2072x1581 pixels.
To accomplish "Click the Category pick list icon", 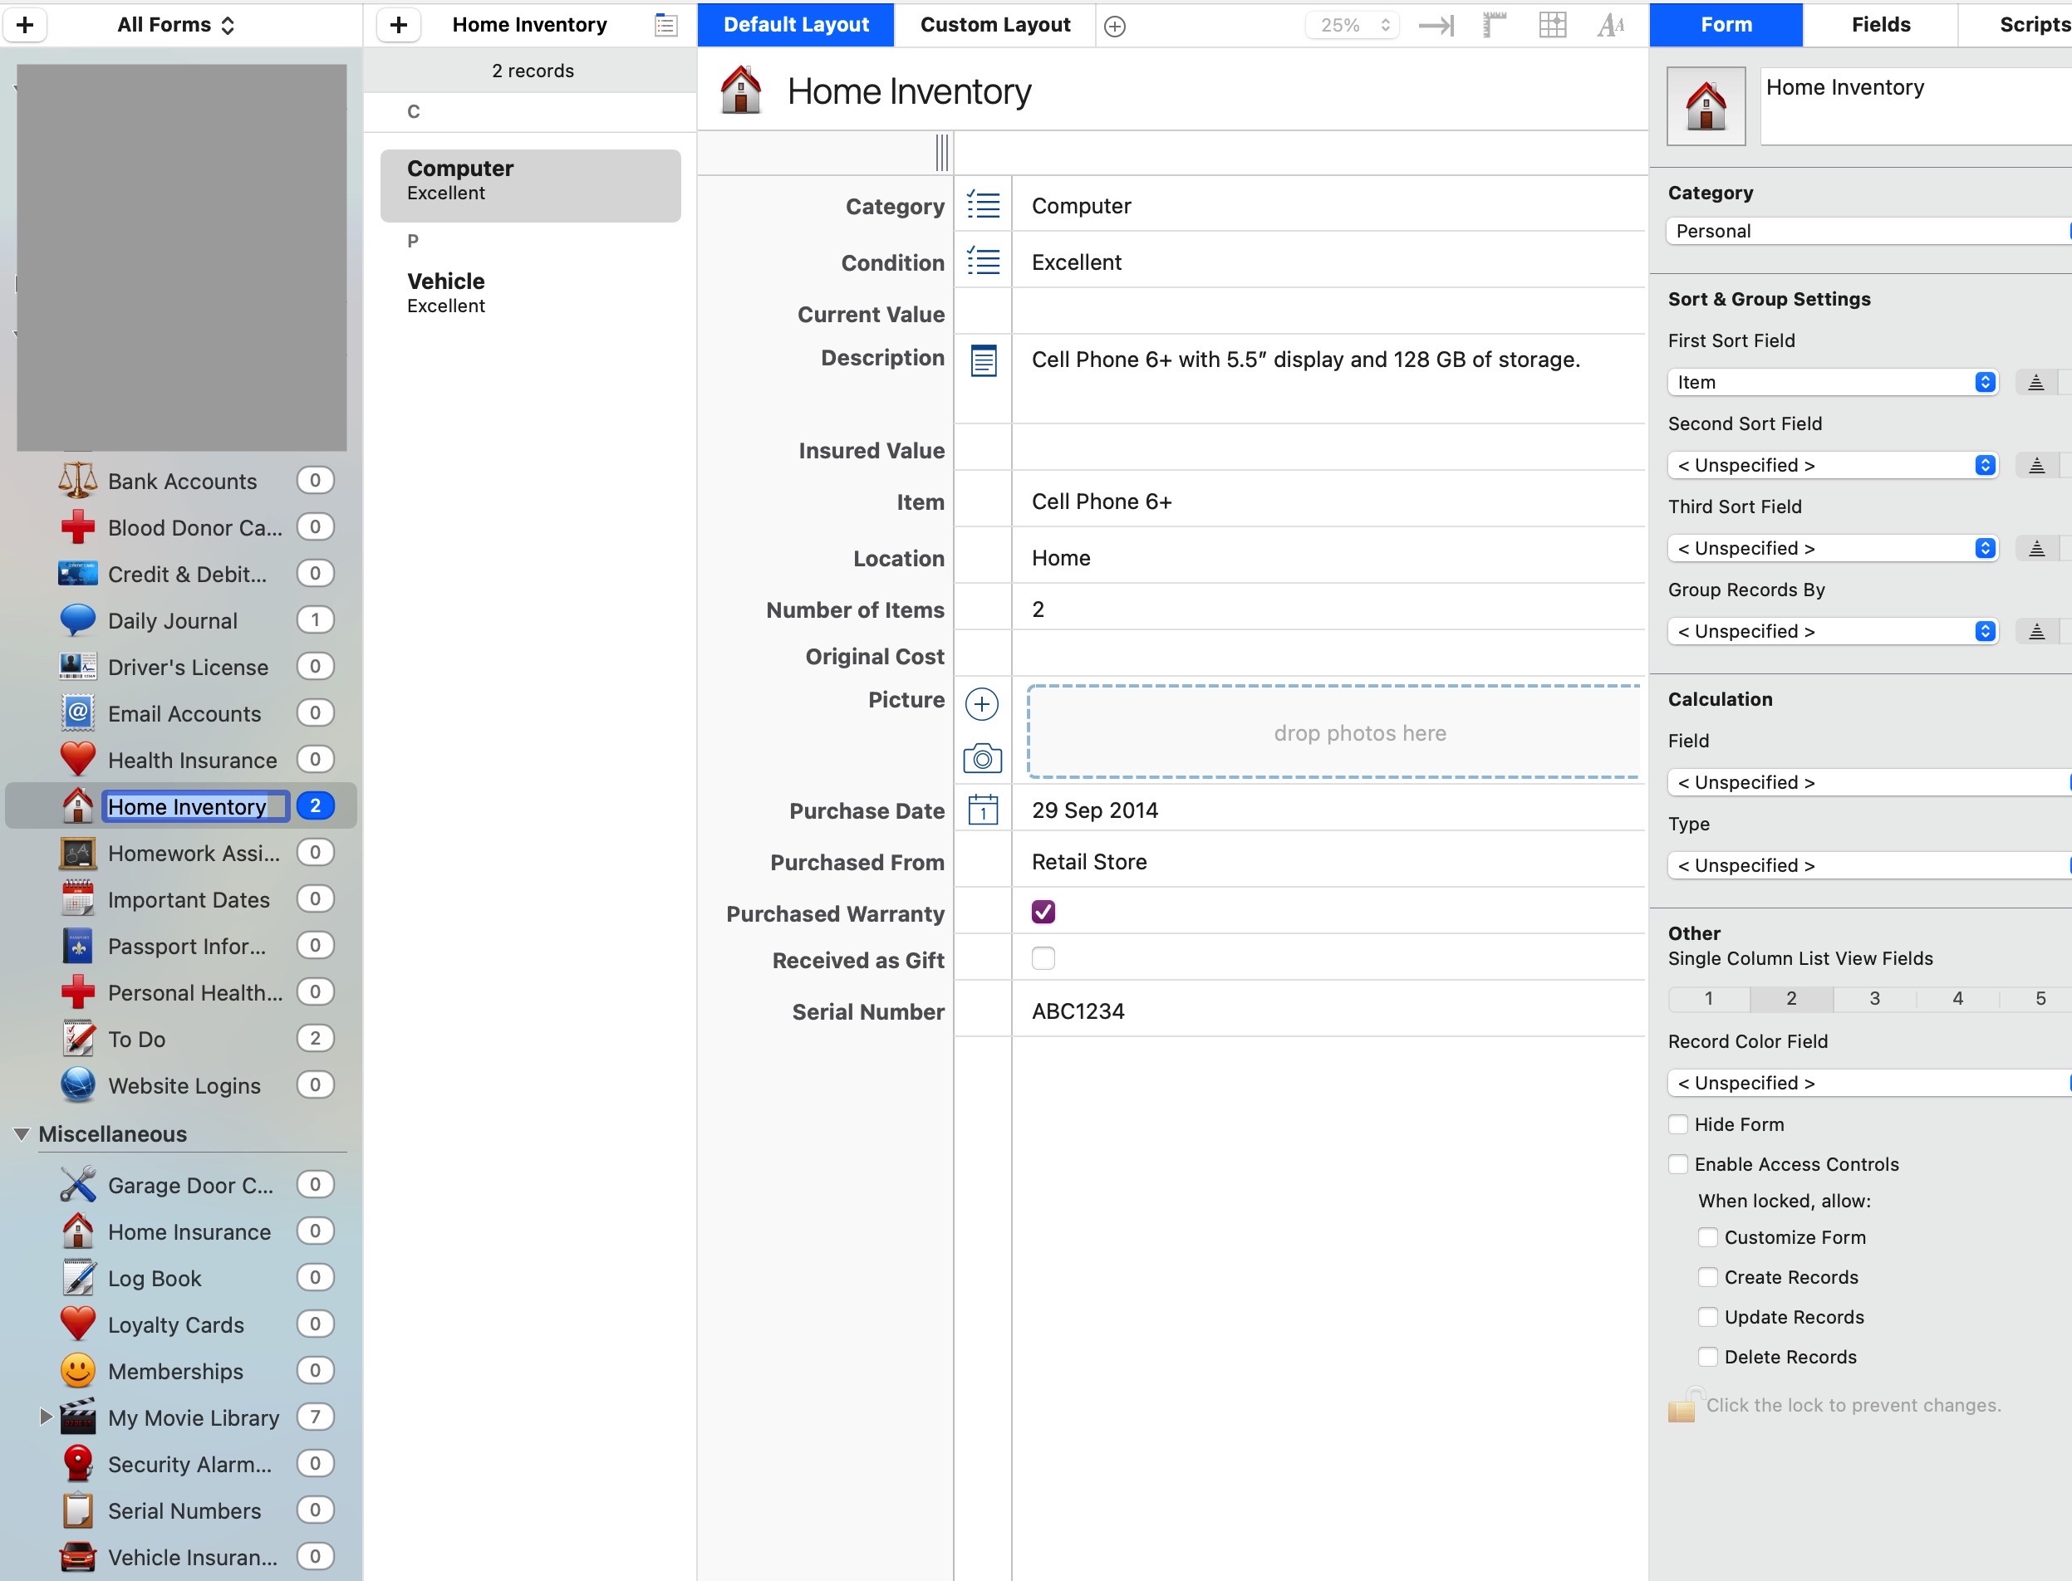I will click(x=983, y=205).
